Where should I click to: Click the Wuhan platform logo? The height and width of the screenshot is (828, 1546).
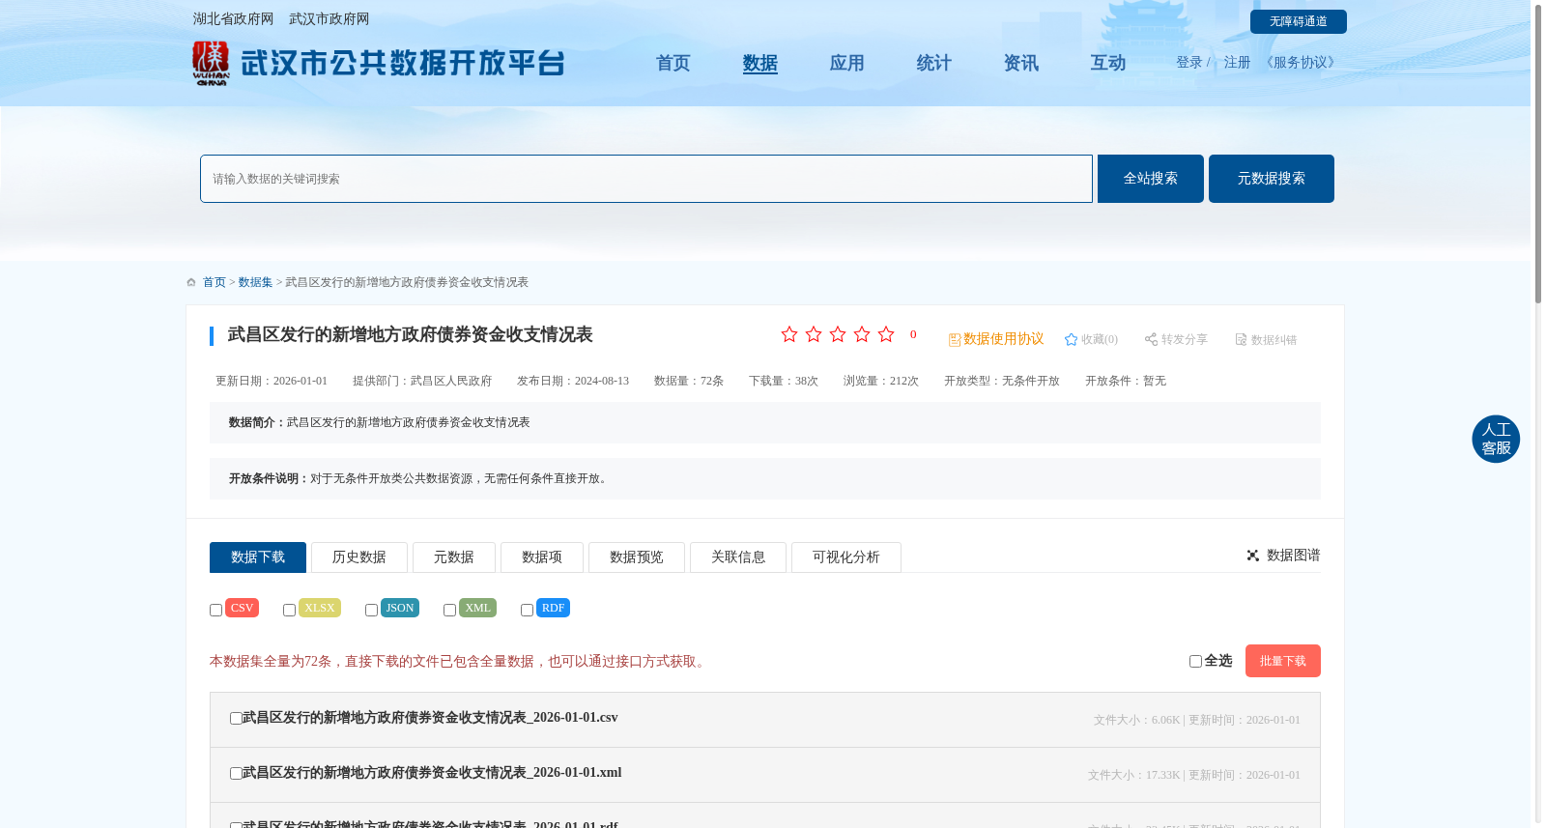pos(378,64)
